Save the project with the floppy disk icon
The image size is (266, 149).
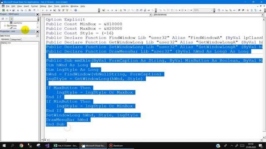pyautogui.click(x=13, y=10)
